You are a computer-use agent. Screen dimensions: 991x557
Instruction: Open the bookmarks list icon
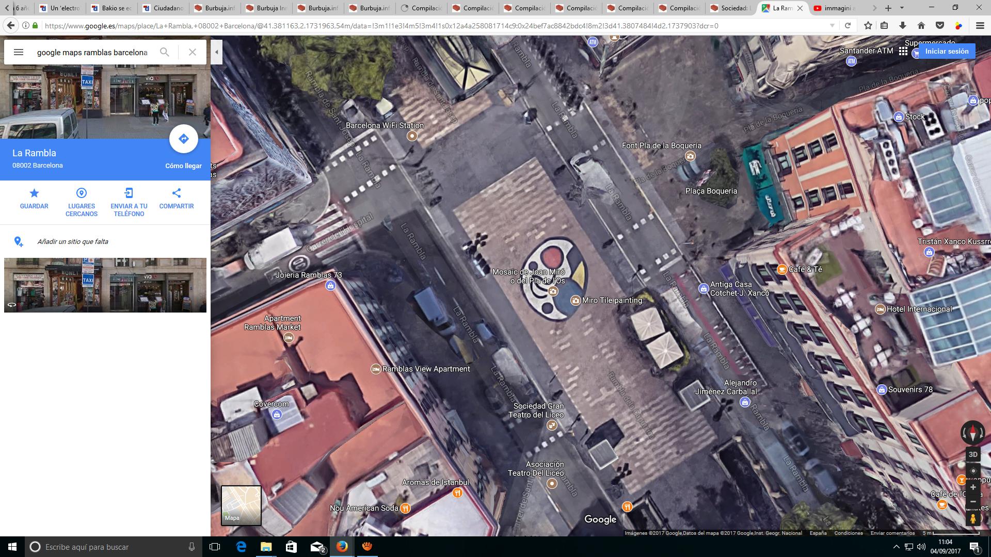885,26
